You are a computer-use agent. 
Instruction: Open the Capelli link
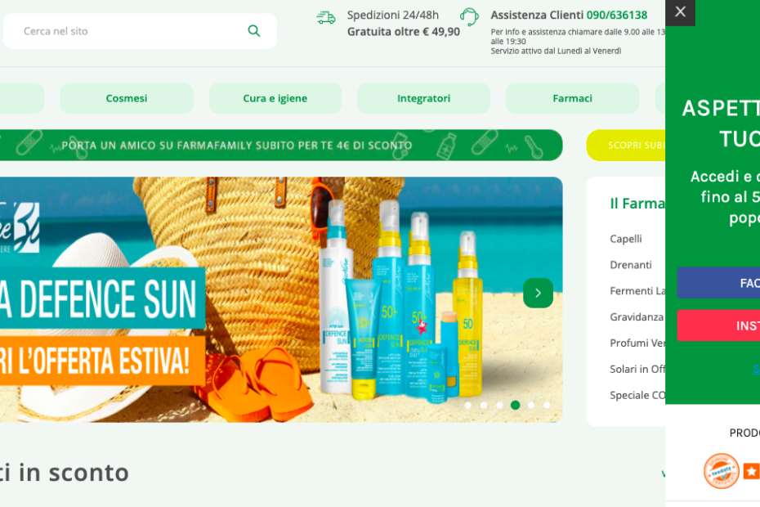click(x=626, y=239)
